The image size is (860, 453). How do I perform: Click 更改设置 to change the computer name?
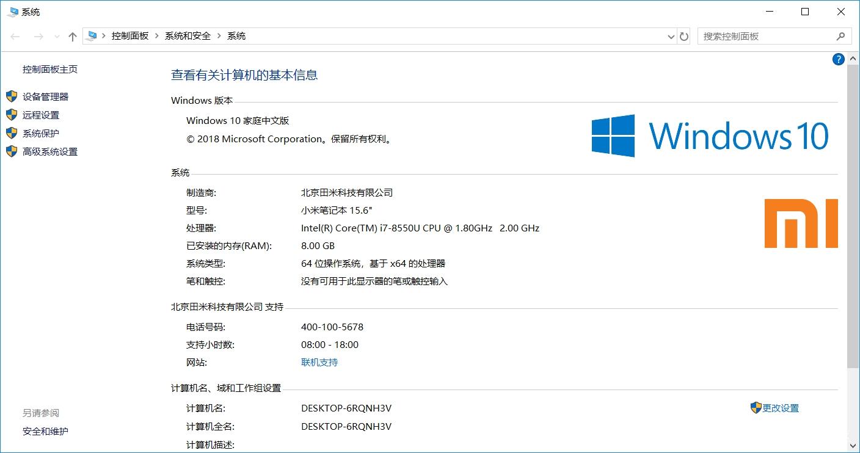781,408
